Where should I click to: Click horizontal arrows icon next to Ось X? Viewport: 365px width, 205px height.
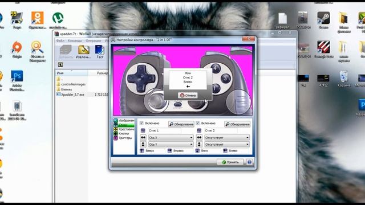point(143,138)
